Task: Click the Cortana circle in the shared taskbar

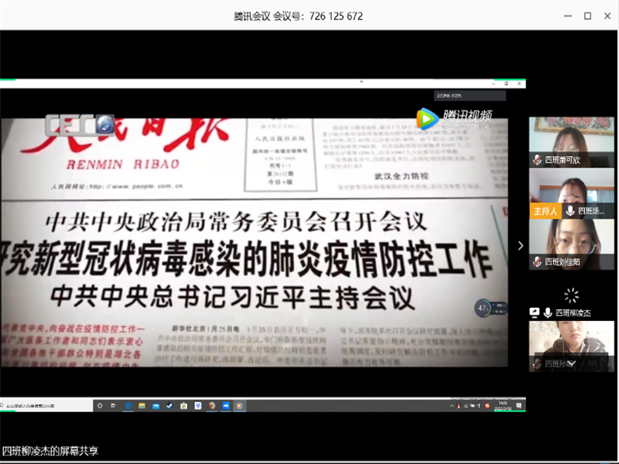Action: (100, 405)
